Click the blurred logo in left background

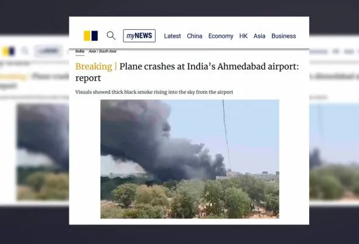point(9,51)
